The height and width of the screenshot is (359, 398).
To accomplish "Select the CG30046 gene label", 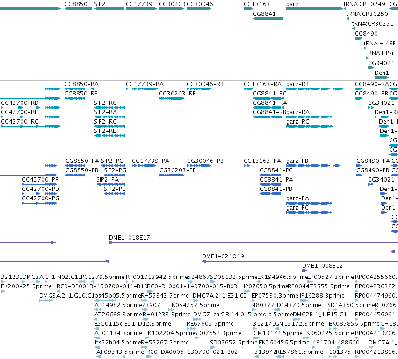I will coord(200,4).
